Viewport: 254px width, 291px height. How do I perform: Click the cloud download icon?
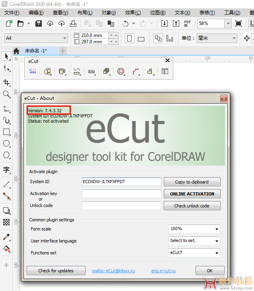(50, 23)
